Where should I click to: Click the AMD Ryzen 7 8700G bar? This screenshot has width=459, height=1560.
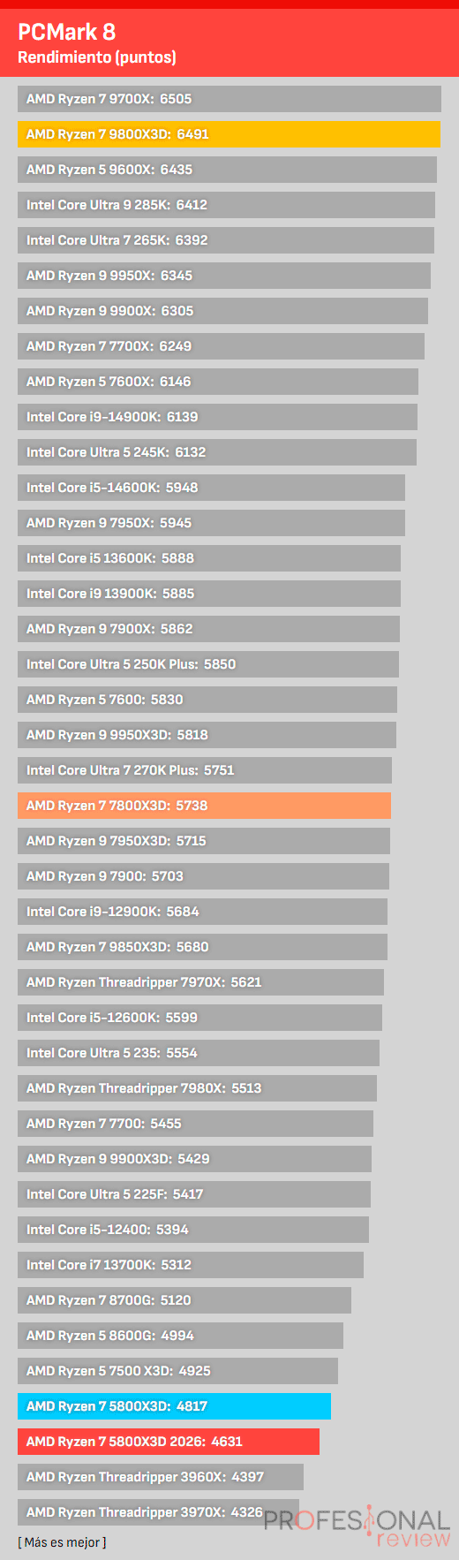click(184, 1300)
